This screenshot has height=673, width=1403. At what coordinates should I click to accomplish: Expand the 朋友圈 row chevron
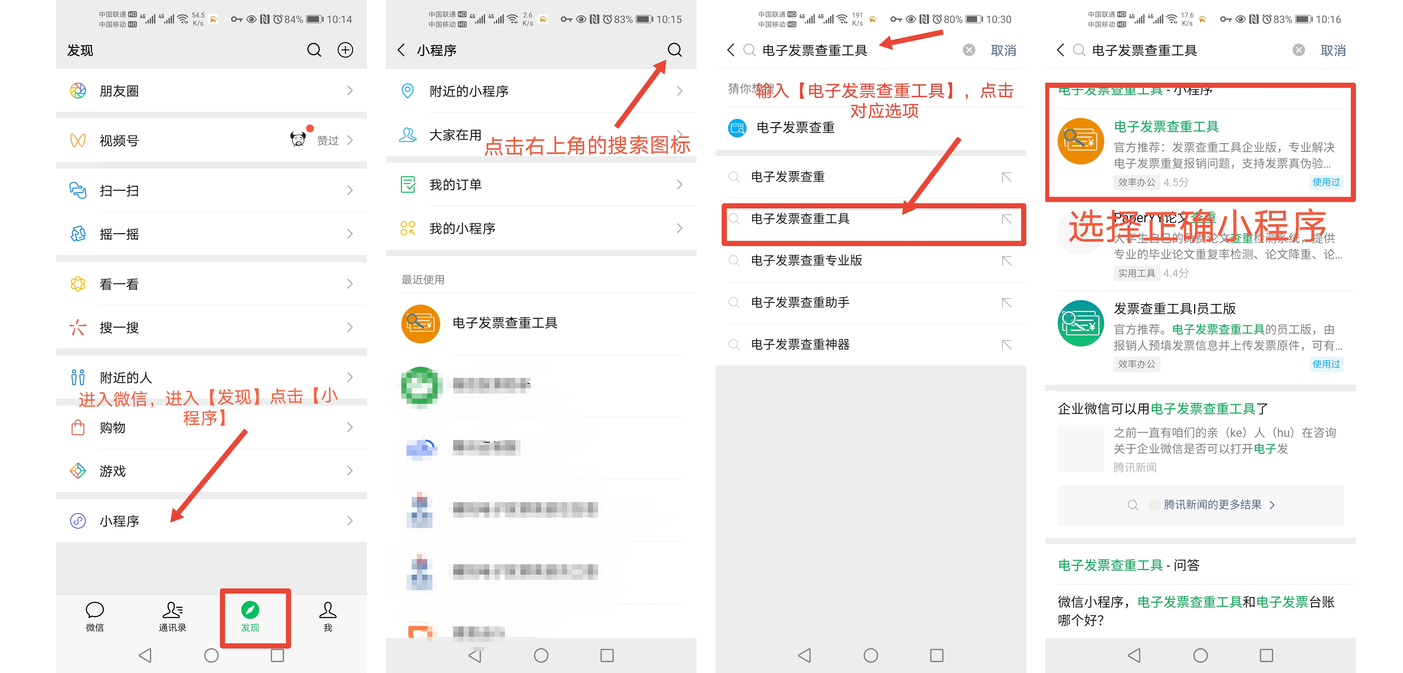click(x=350, y=90)
